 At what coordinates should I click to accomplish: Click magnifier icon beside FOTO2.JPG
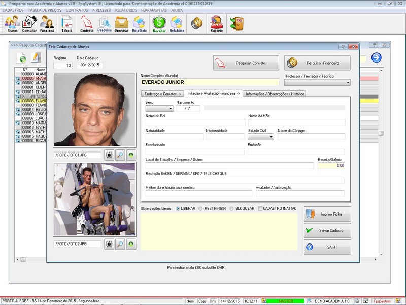point(120,244)
